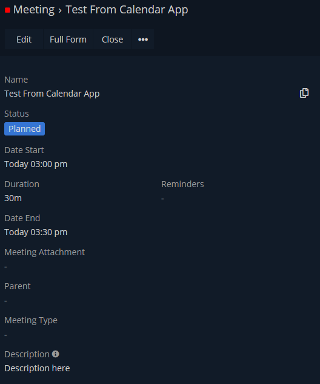This screenshot has height=384, width=320.
Task: Click the Planned status badge
Action: point(24,129)
